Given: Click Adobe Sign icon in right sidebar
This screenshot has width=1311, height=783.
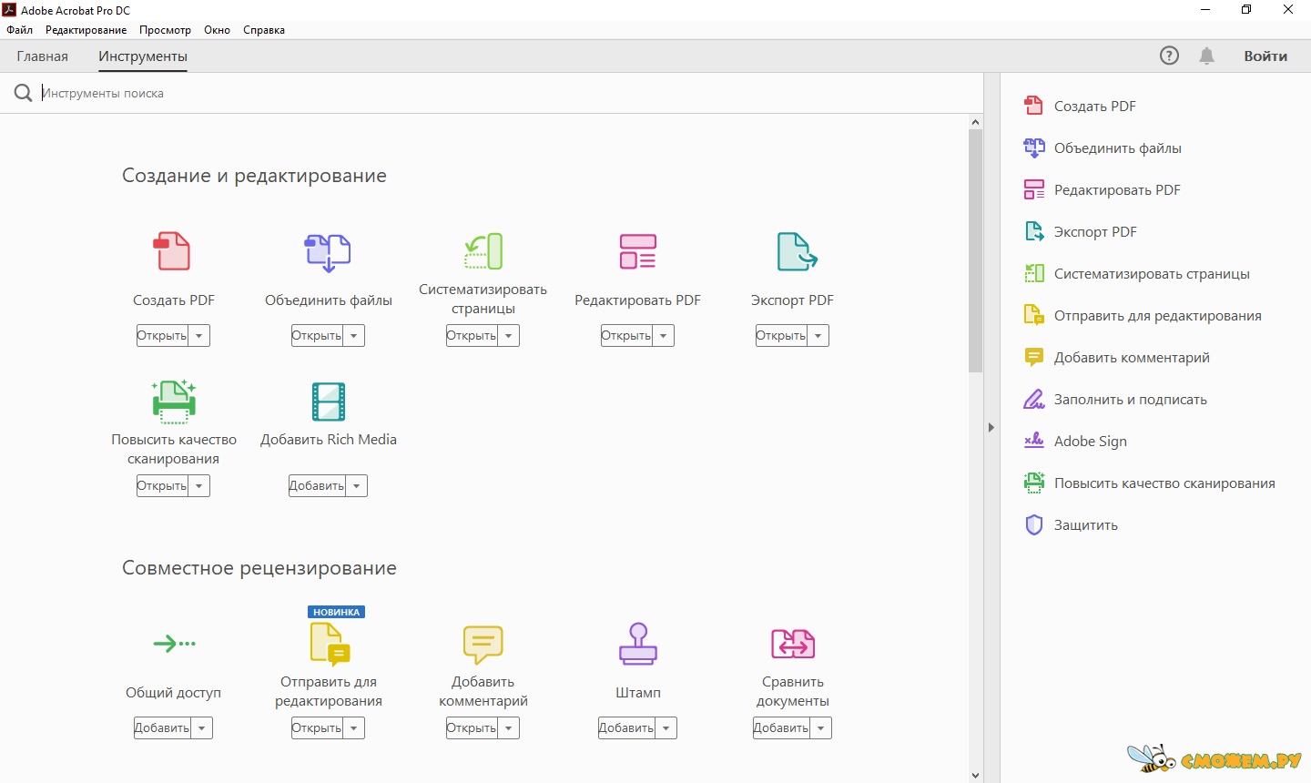Looking at the screenshot, I should point(1034,441).
